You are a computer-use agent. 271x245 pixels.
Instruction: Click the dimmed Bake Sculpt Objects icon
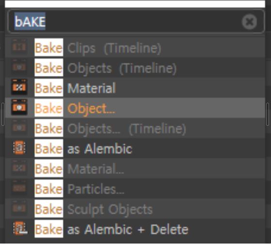pyautogui.click(x=19, y=208)
